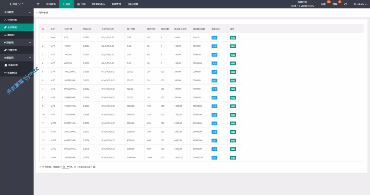This screenshot has height=195, width=370.
Task: Click 编辑 button for VIP10 row
Action: point(233,123)
